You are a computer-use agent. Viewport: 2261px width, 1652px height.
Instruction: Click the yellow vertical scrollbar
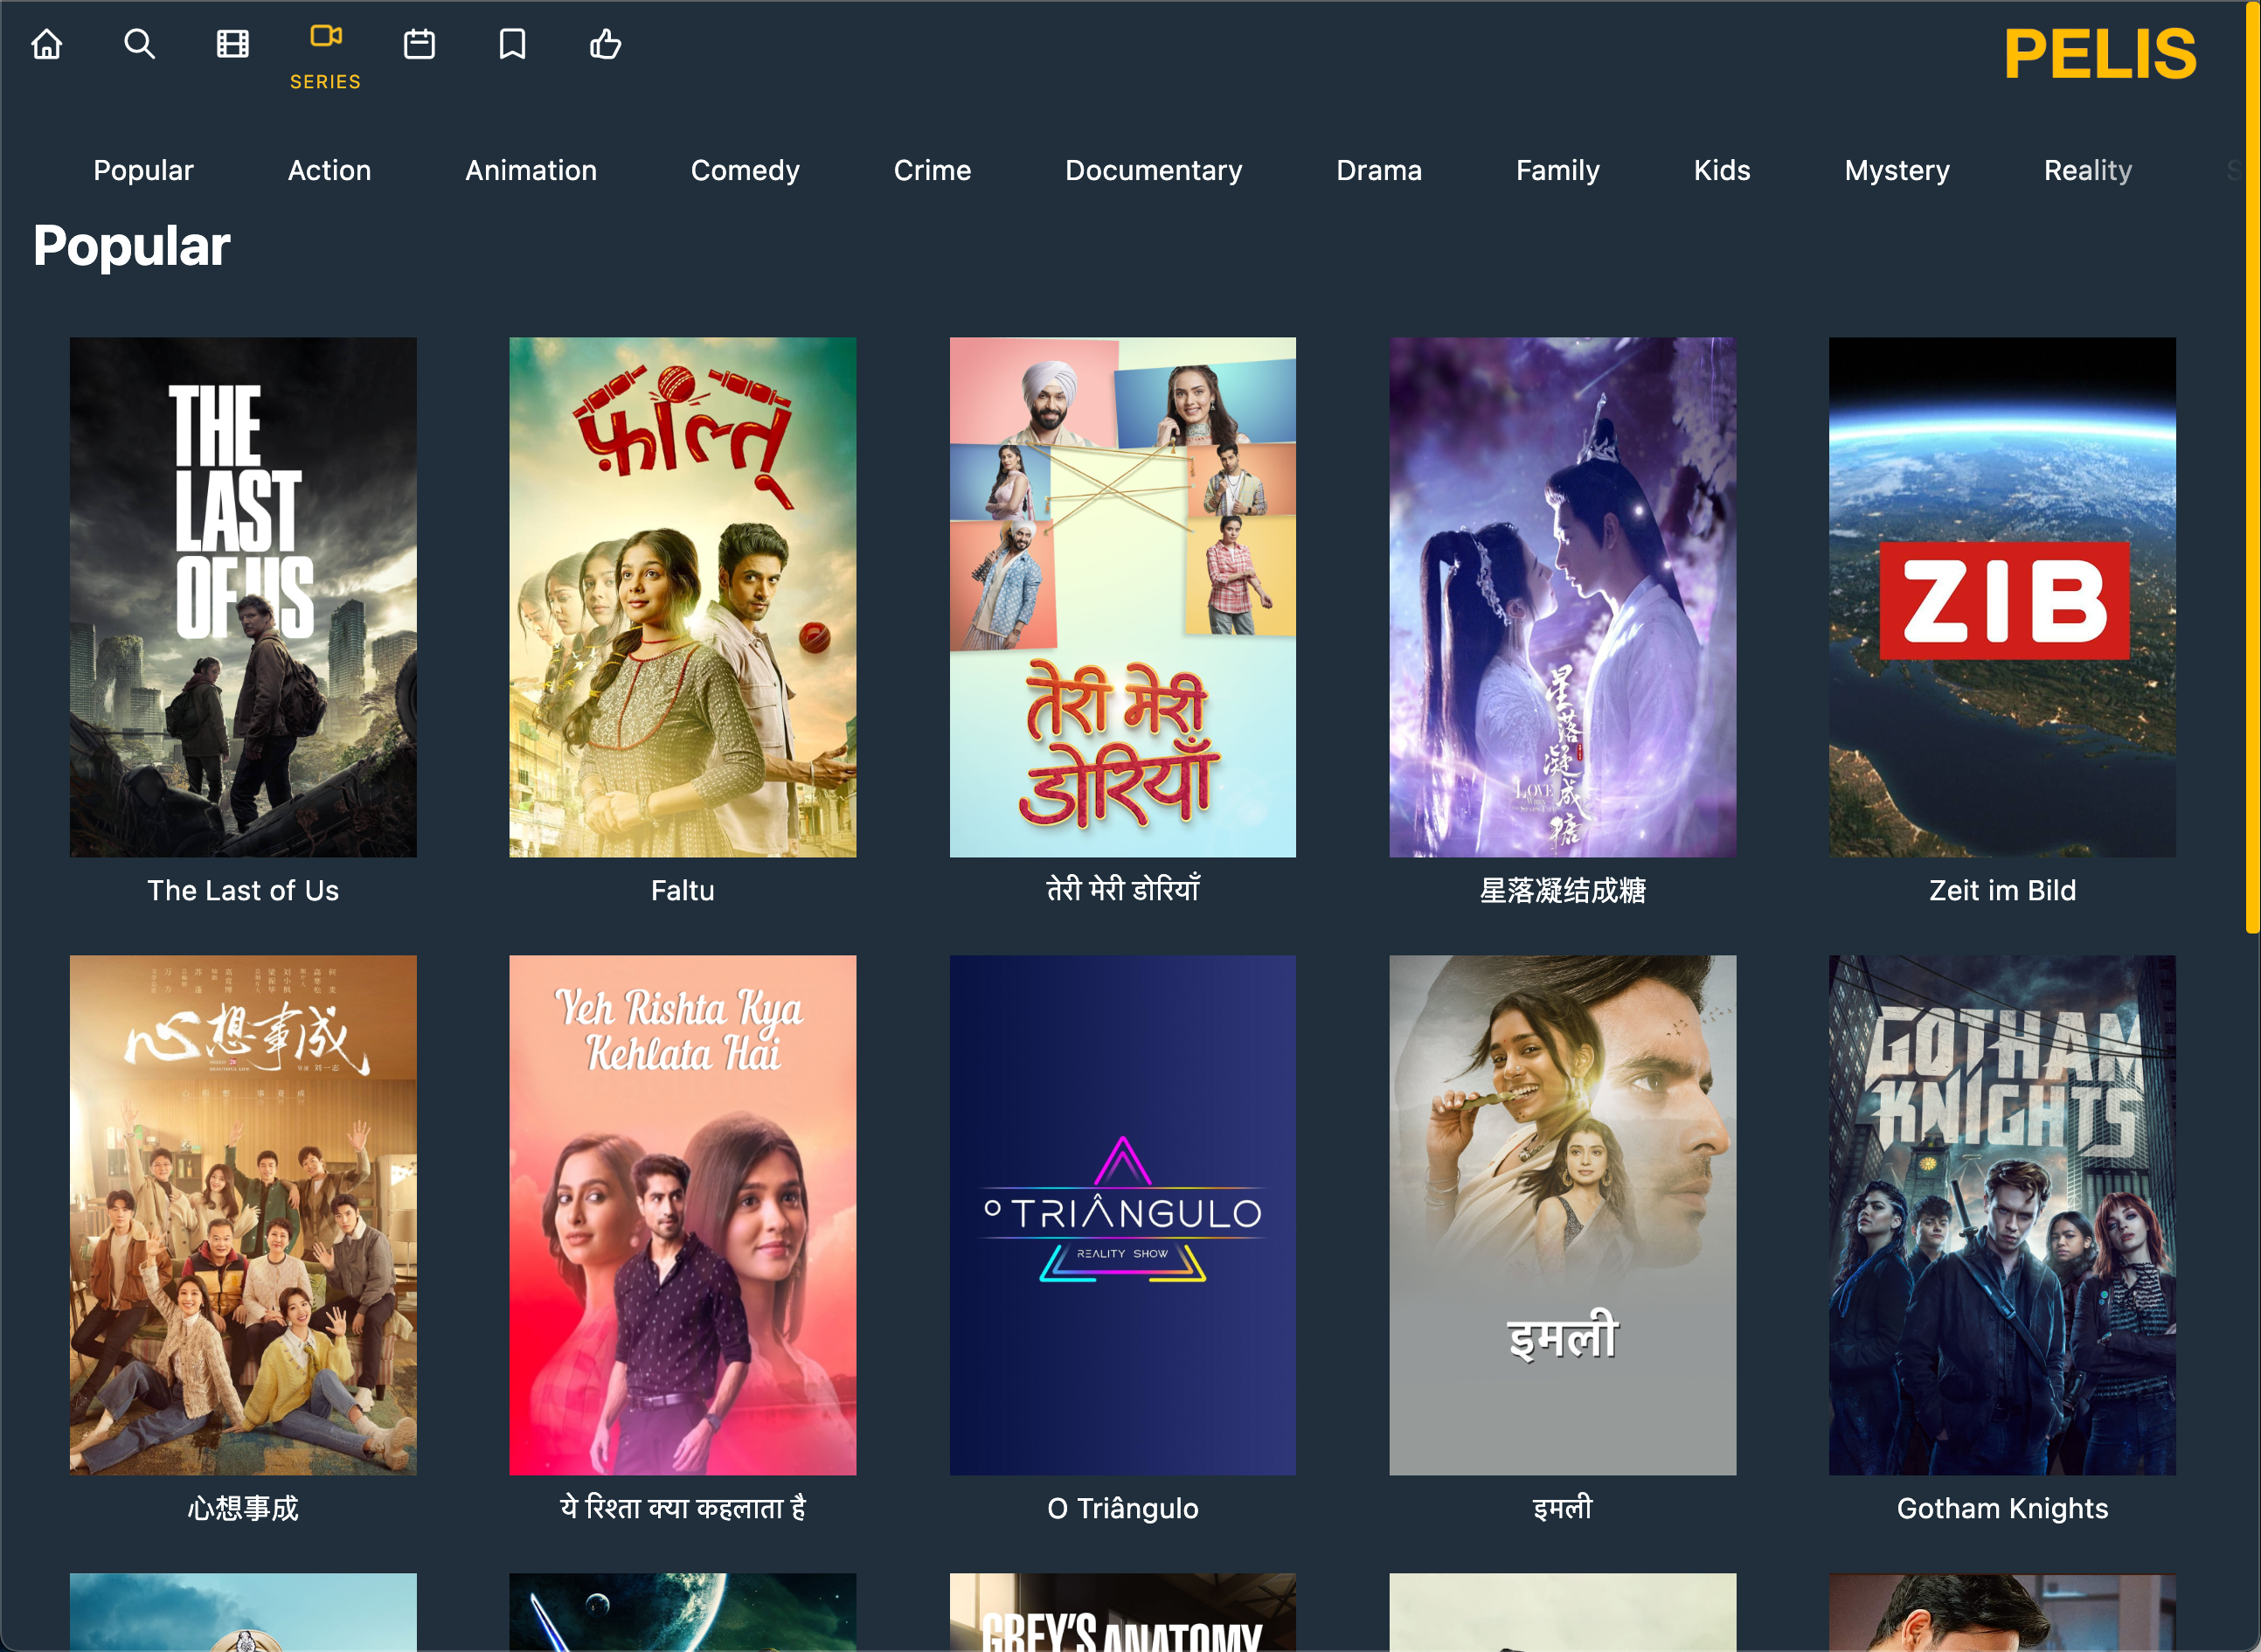[2253, 467]
